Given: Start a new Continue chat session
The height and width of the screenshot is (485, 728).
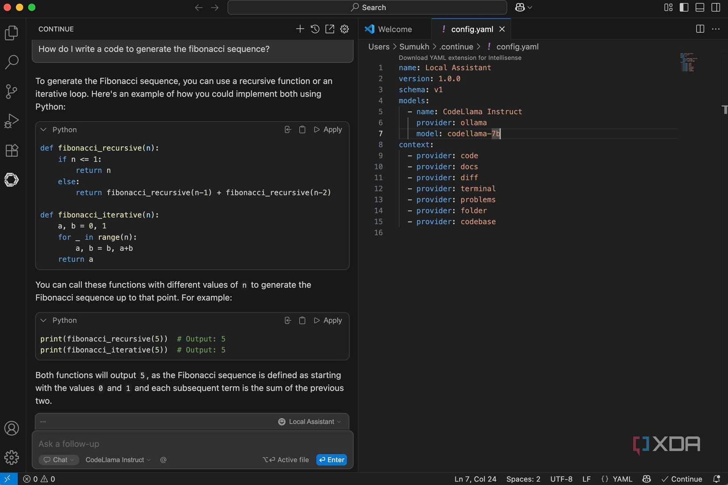Looking at the screenshot, I should point(300,29).
